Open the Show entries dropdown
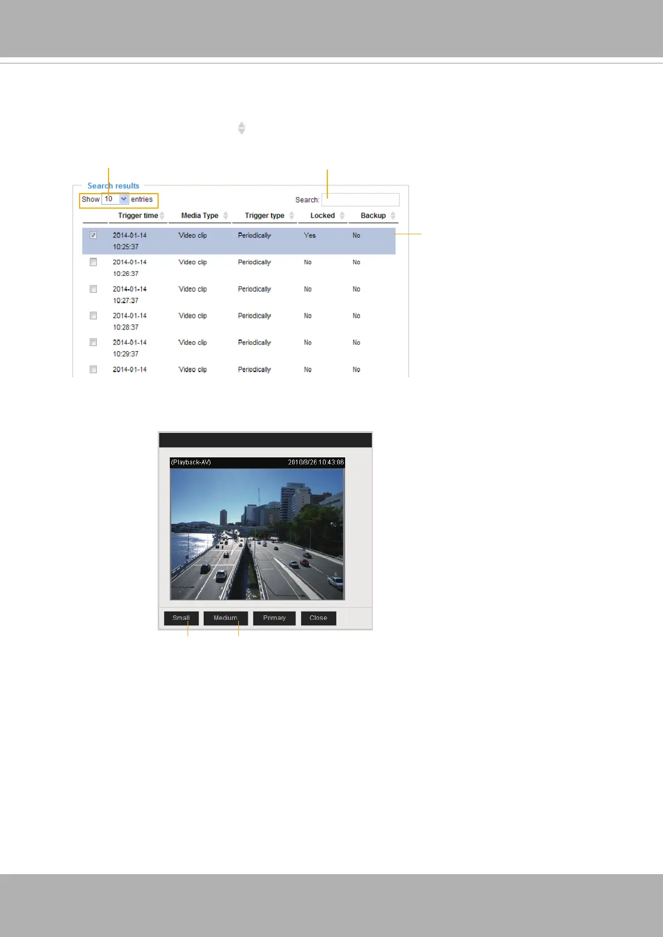The height and width of the screenshot is (937, 663). 115,199
